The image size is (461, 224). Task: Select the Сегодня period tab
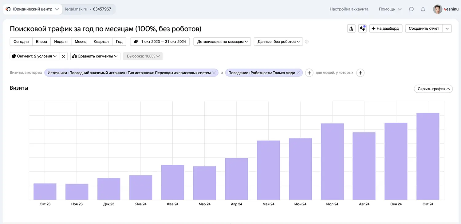[x=21, y=41]
